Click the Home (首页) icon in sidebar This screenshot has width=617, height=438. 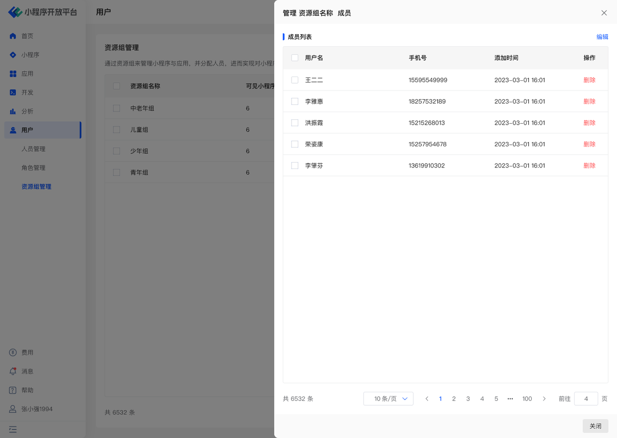tap(13, 36)
